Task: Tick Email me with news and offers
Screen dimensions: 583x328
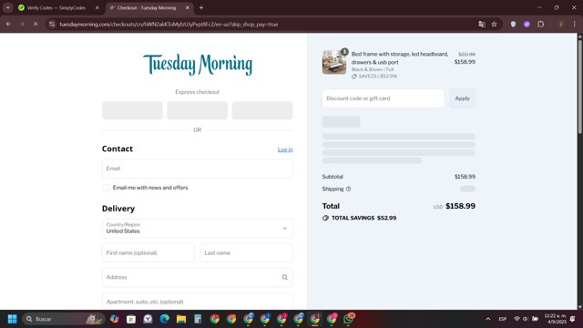Action: click(106, 188)
